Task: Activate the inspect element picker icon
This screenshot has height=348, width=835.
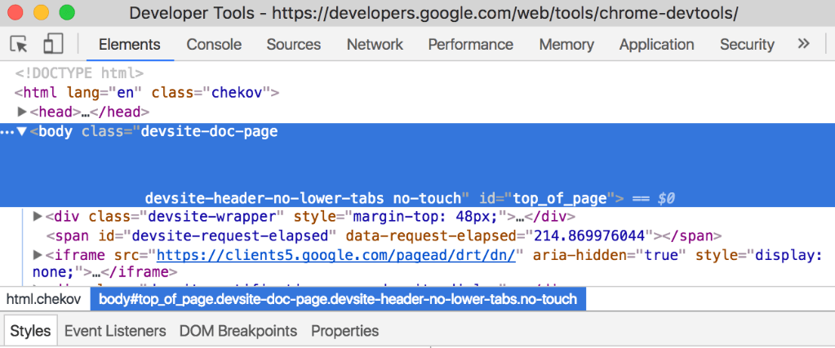Action: coord(19,44)
